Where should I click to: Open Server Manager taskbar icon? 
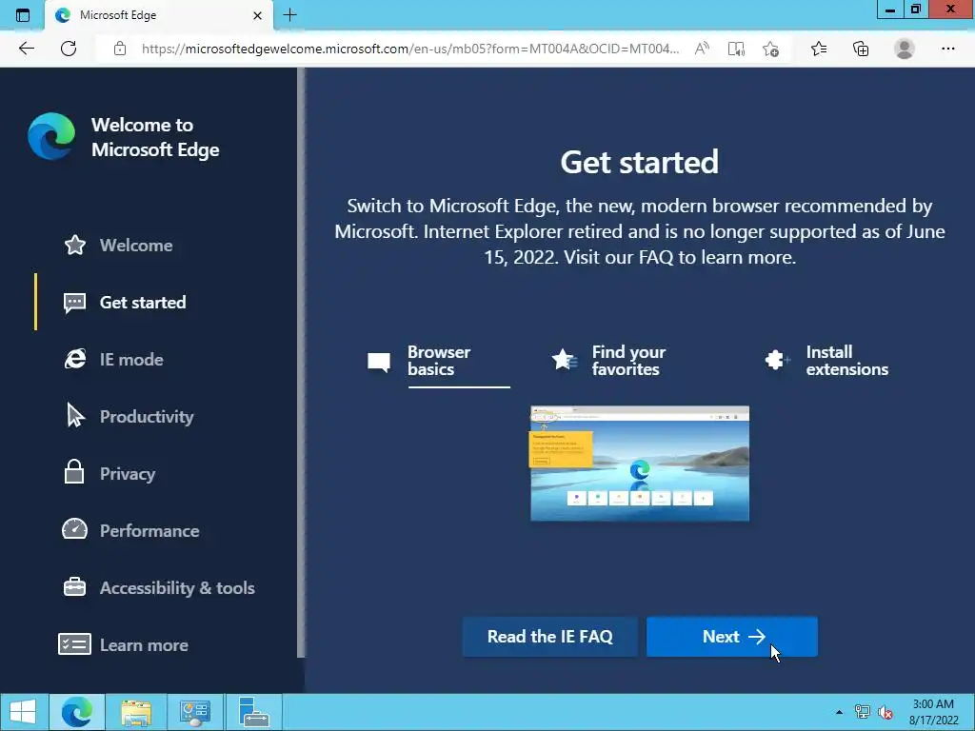pos(253,712)
